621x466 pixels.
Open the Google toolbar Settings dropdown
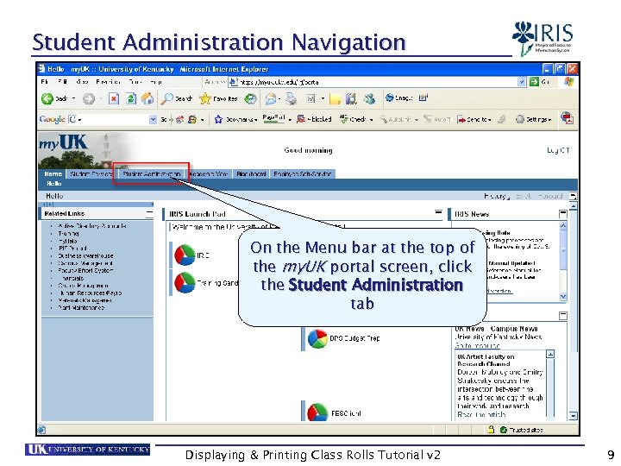pyautogui.click(x=533, y=119)
